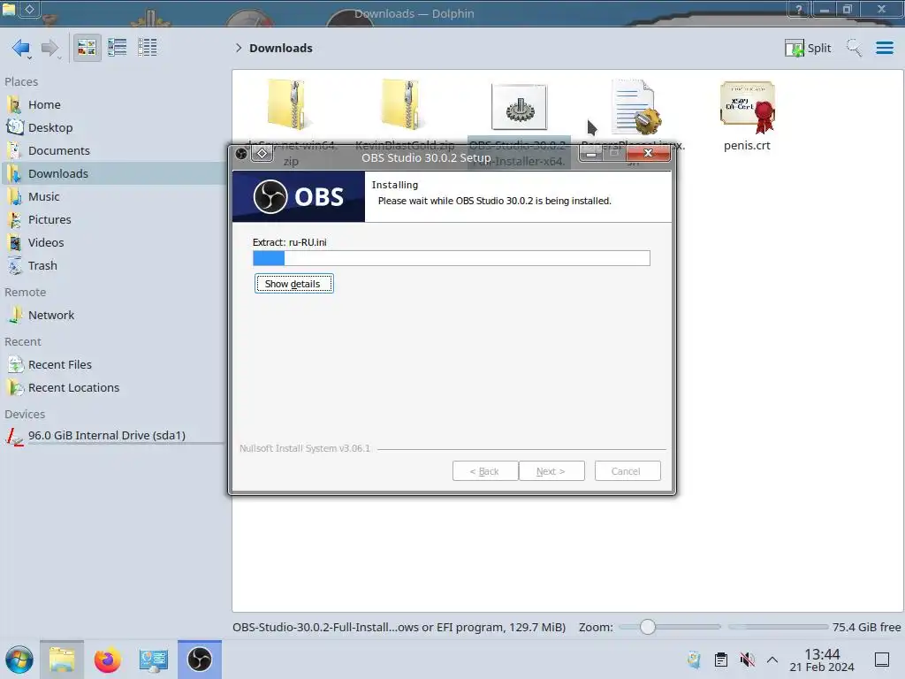The image size is (905, 679).
Task: Click the Cancel button in OBS setup
Action: 627,471
